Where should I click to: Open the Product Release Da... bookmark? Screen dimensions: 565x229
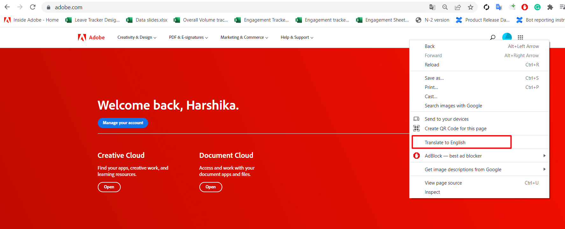click(483, 20)
